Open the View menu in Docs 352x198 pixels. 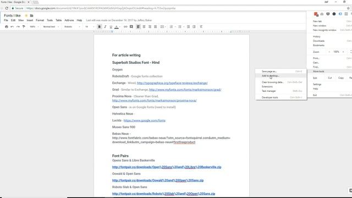pyautogui.click(x=21, y=20)
